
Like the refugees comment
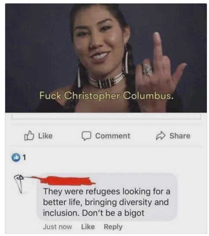[x=88, y=227]
